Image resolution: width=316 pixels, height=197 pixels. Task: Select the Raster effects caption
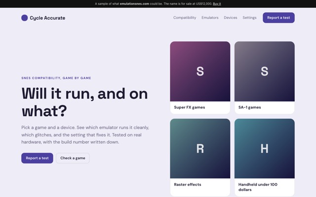188,185
